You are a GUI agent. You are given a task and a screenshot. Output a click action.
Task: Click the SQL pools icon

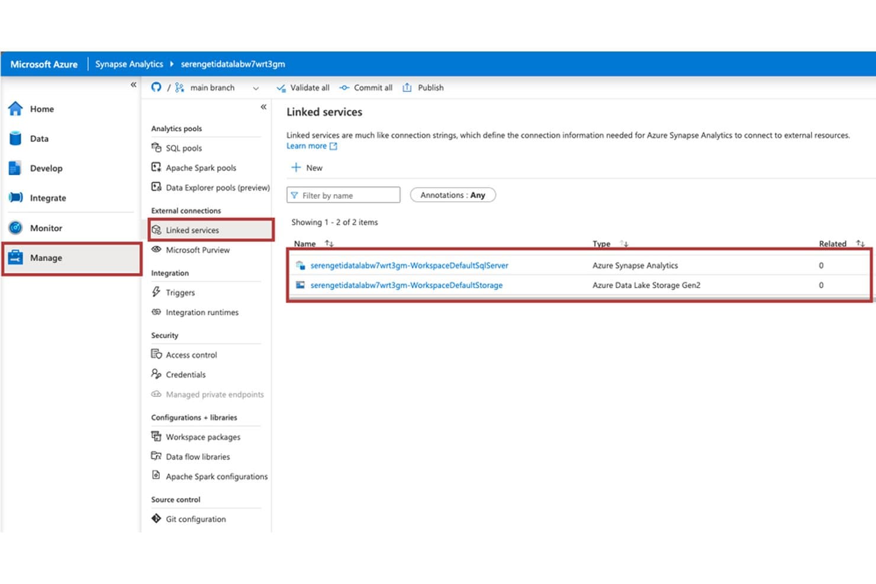[156, 147]
